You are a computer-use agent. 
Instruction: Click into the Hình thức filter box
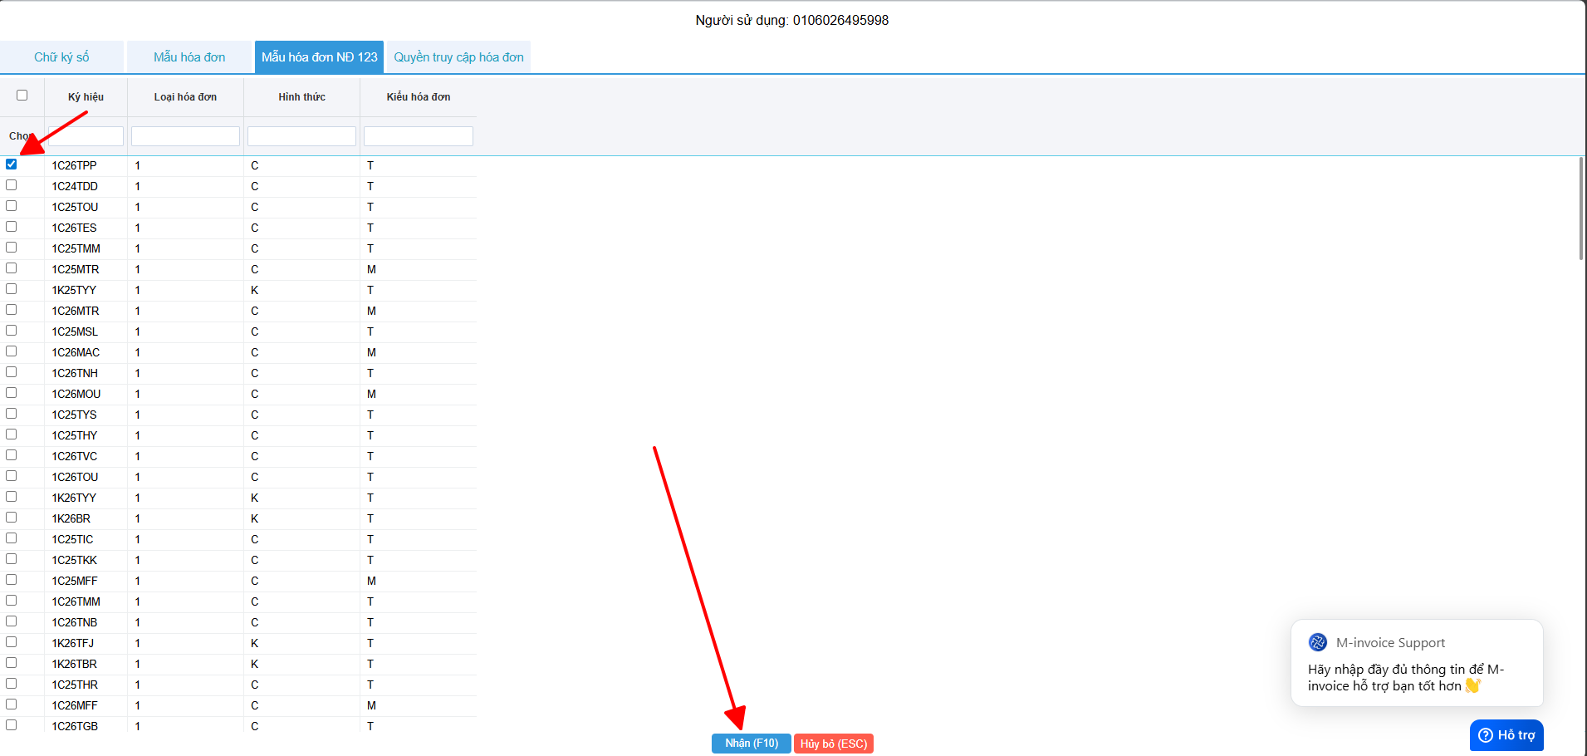pyautogui.click(x=301, y=136)
